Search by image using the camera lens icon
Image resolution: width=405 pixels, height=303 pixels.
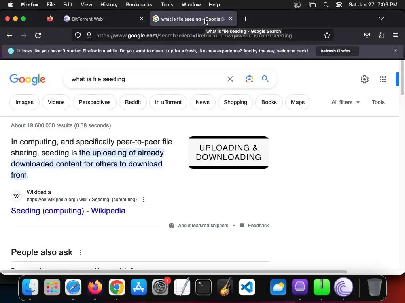[x=249, y=79]
